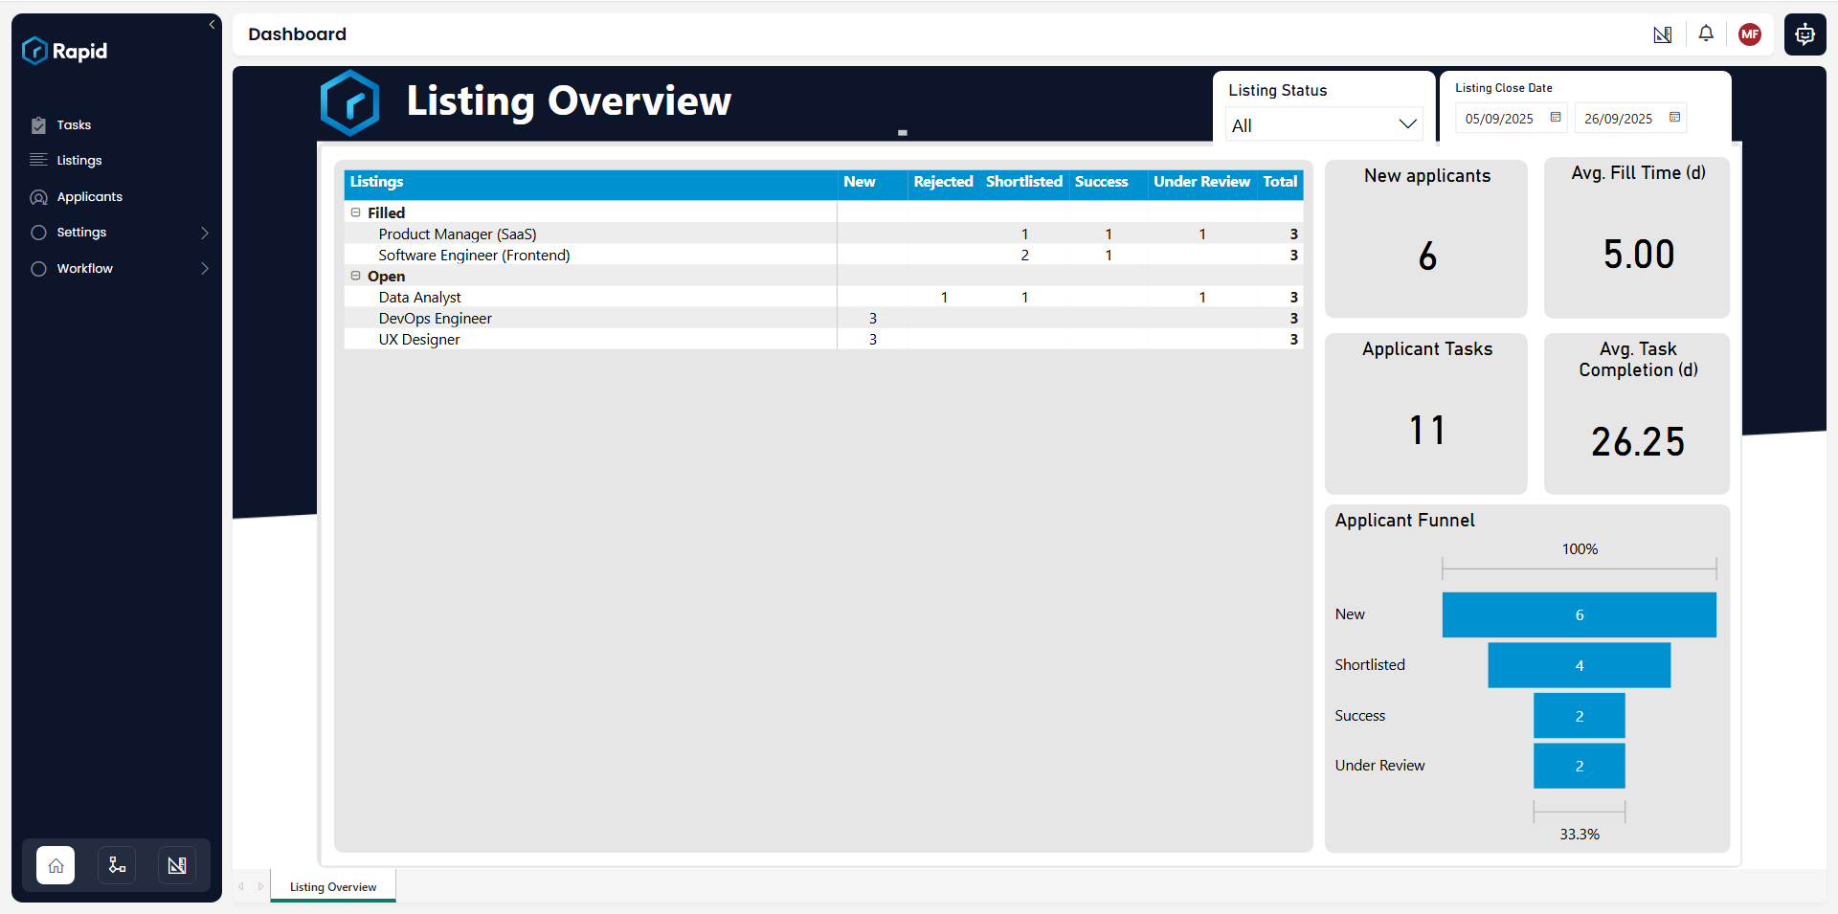1838x914 pixels.
Task: Select the Data Analyst listing row
Action: (x=823, y=297)
